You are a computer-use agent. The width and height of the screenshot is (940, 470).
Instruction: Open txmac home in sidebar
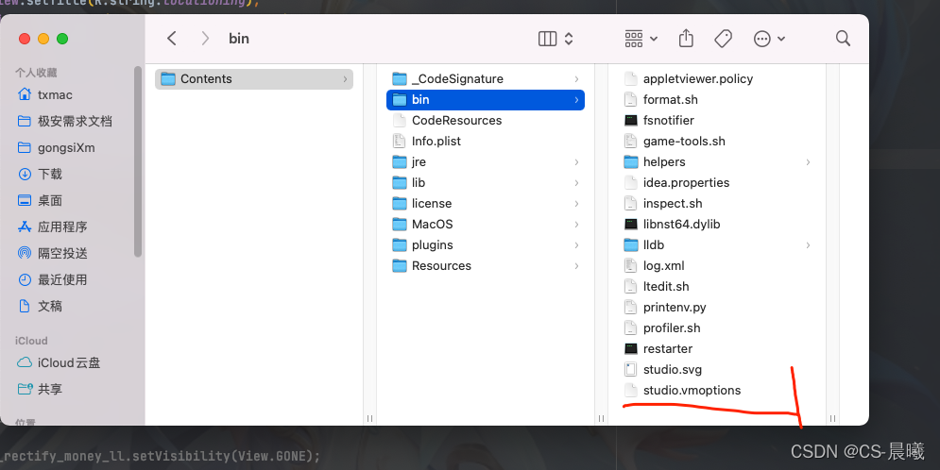[x=45, y=94]
